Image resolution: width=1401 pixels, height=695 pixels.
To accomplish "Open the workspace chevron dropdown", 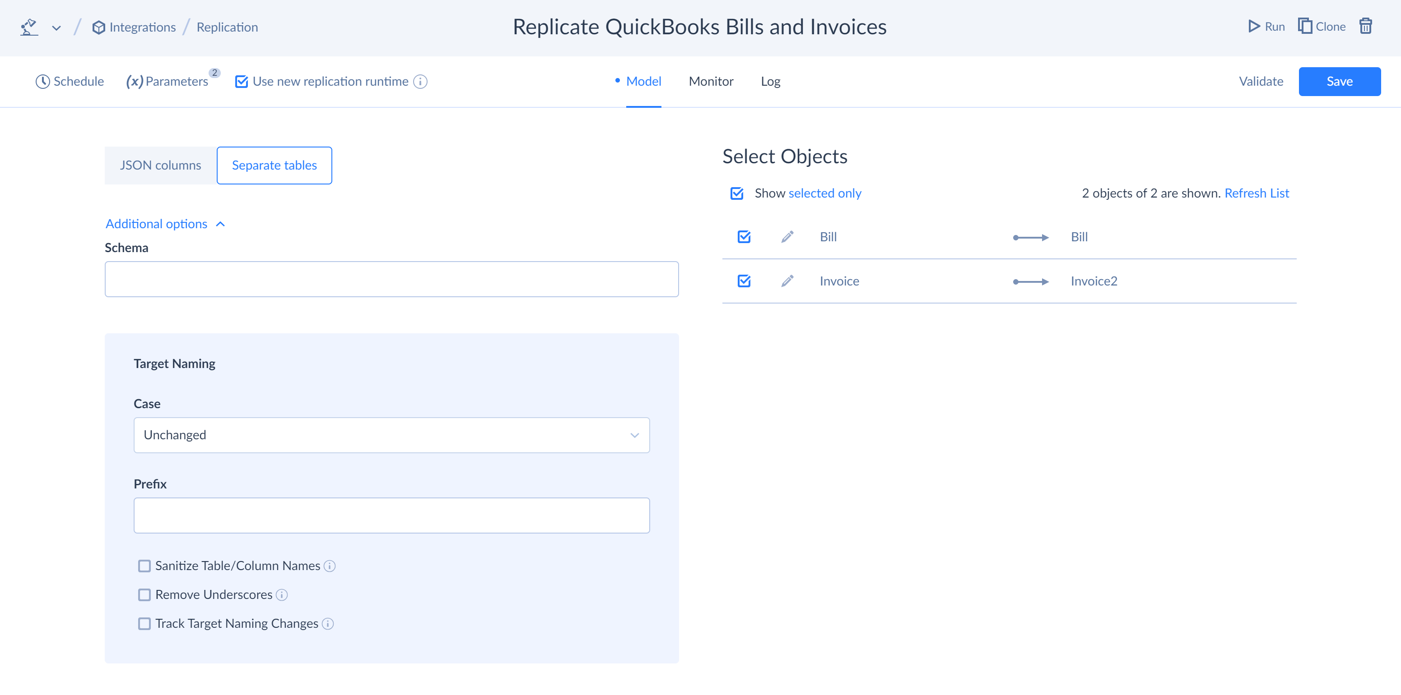I will coord(56,28).
